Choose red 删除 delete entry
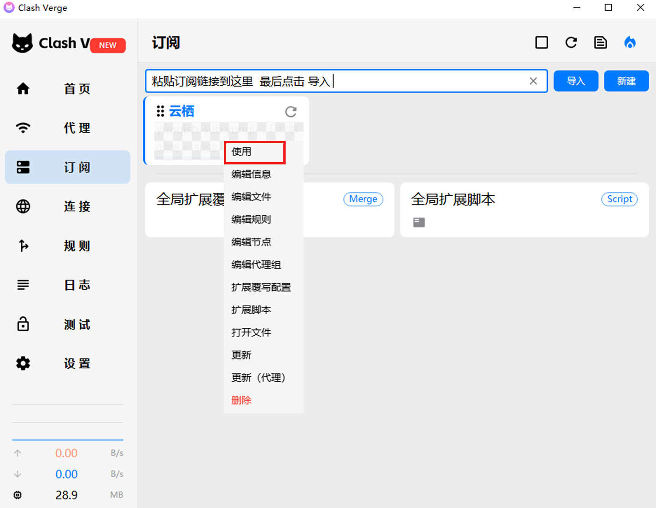 coord(264,400)
